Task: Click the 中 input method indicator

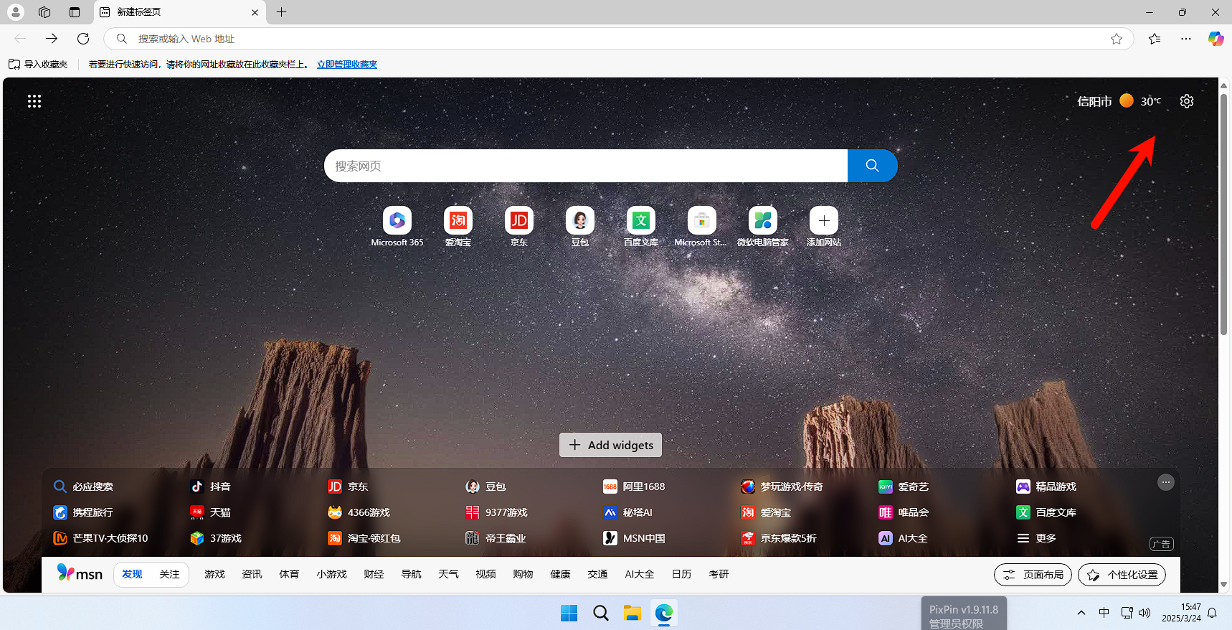Action: tap(1104, 613)
